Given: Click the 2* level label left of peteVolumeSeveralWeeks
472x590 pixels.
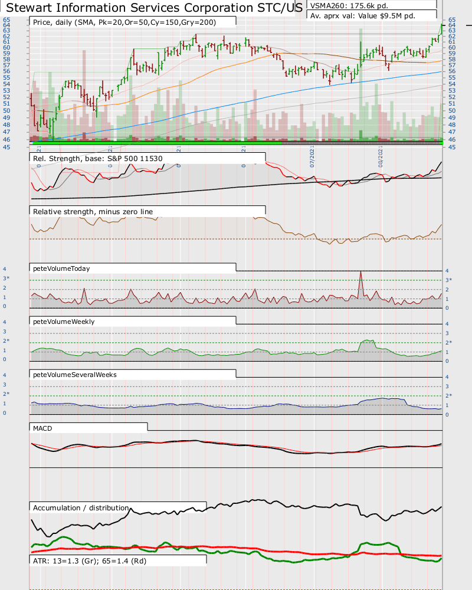Looking at the screenshot, I should (x=6, y=394).
